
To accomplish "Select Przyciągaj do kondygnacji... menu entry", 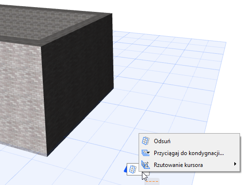I will (189, 153).
